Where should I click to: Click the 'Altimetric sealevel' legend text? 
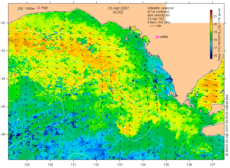(160, 8)
